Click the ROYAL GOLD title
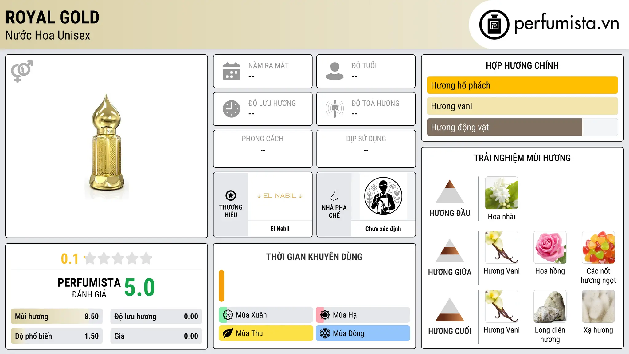 [x=53, y=18]
